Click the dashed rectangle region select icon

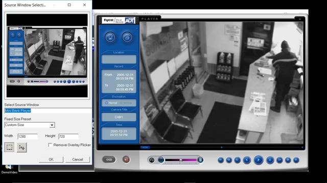click(9, 147)
